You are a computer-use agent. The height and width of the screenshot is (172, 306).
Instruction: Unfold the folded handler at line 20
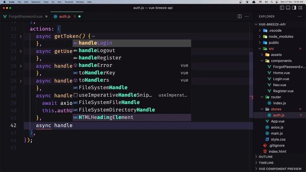(x=21, y=66)
